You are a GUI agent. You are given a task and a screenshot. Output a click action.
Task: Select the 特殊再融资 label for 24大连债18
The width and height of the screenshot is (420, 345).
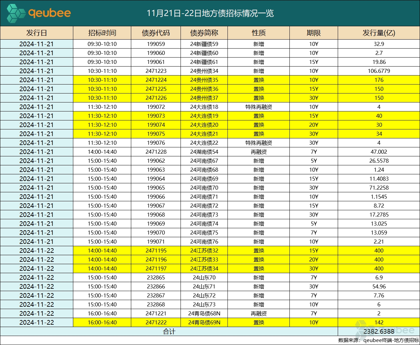pyautogui.click(x=259, y=107)
